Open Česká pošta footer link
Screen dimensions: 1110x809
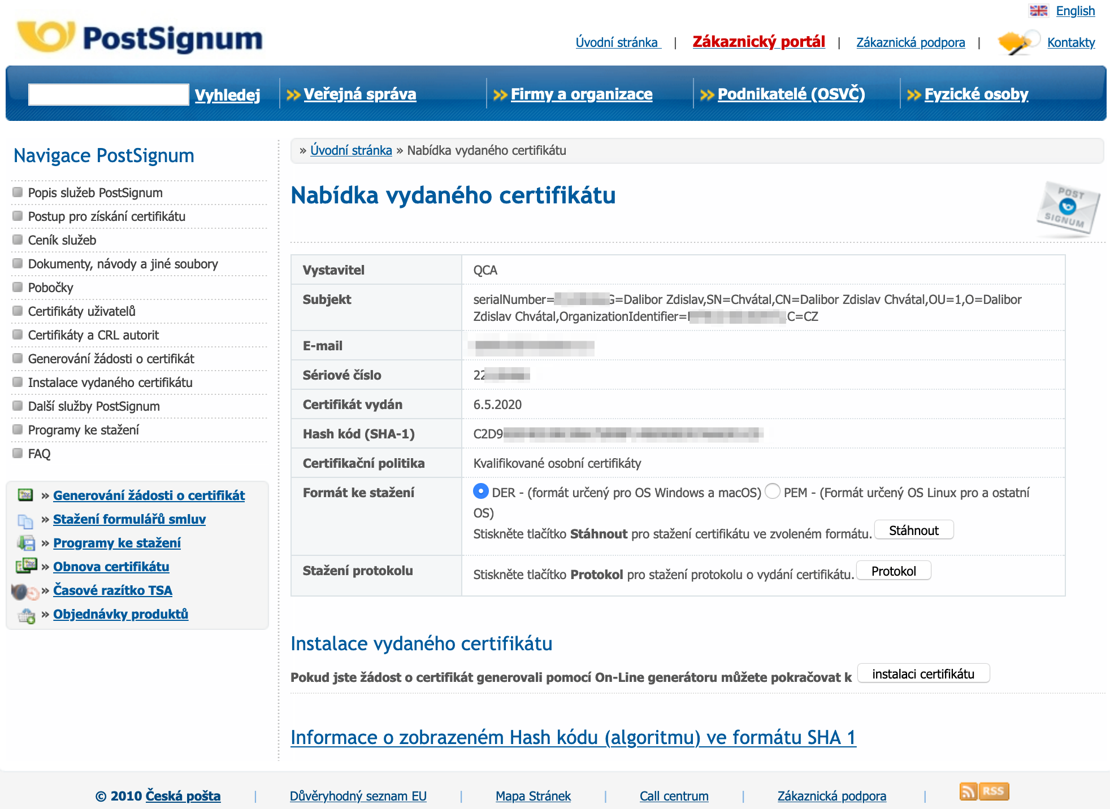pos(183,796)
